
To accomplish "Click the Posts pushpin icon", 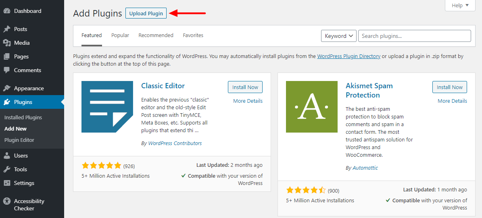I will point(7,29).
